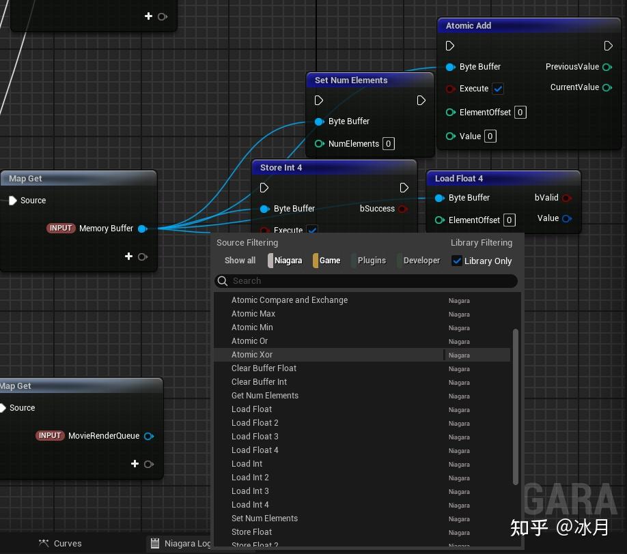Click ElementOffset value field on Atomic Add

coord(520,113)
